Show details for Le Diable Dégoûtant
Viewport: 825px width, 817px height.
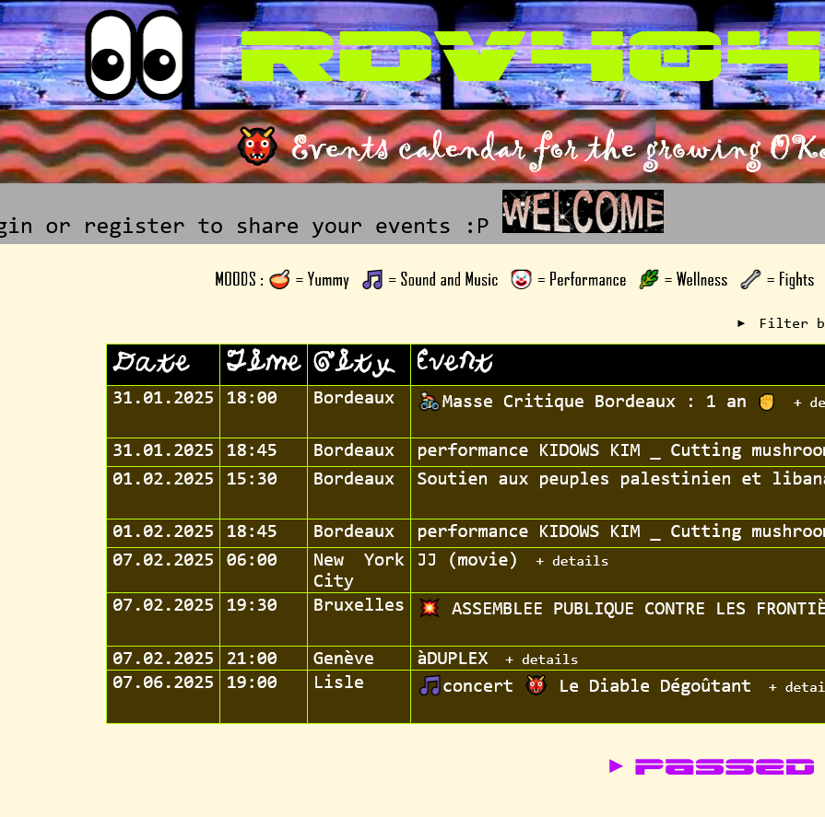[x=796, y=688]
